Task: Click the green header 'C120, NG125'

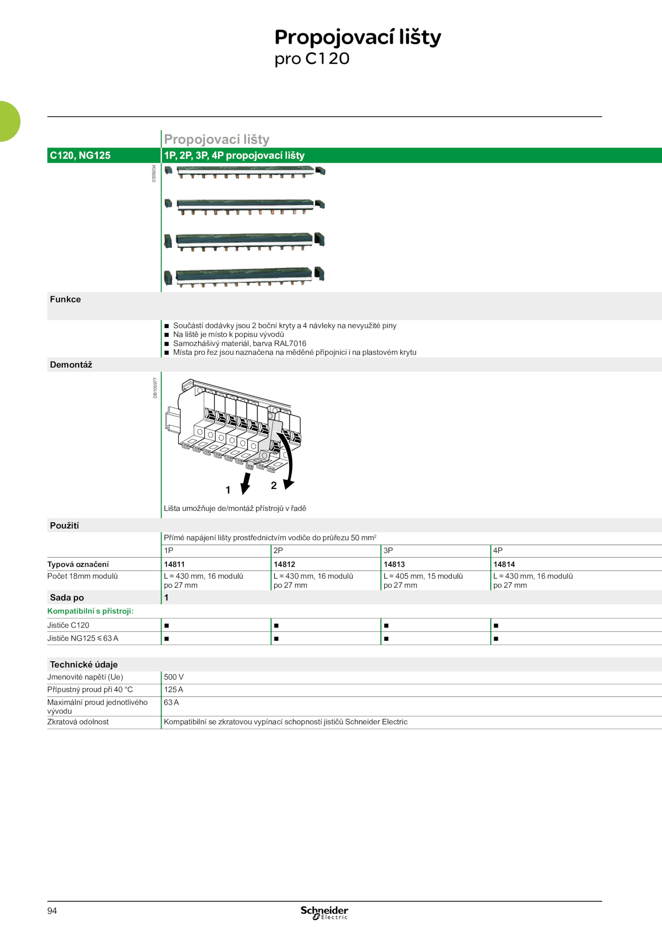Action: tap(80, 156)
